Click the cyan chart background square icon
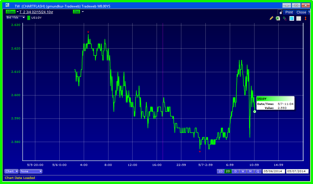The height and width of the screenshot is (184, 313). (292, 18)
